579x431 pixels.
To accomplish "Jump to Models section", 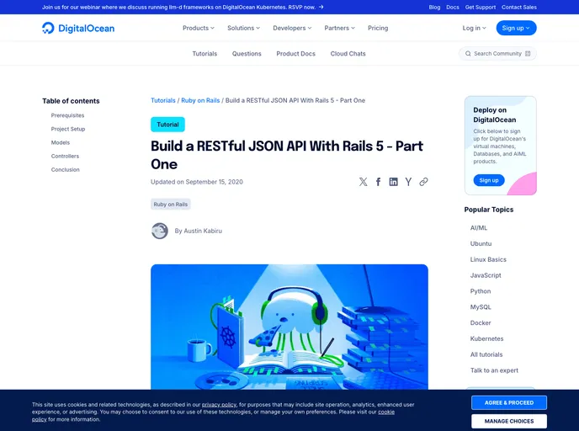I will point(61,142).
